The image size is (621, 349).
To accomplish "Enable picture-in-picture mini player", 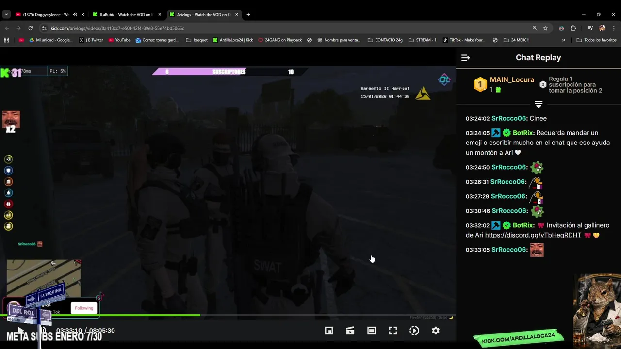I will [x=329, y=331].
